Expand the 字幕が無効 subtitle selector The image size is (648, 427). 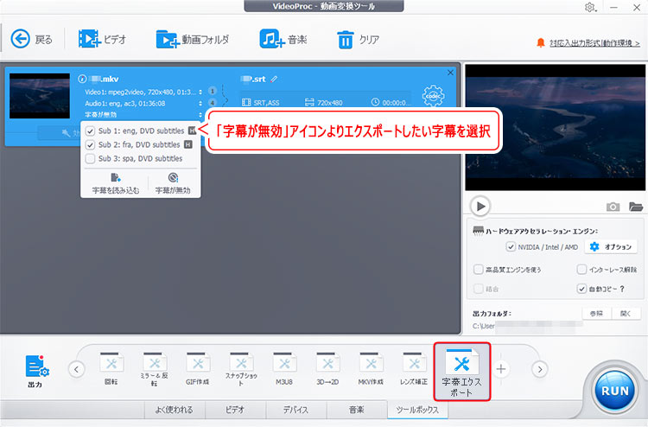pos(200,114)
